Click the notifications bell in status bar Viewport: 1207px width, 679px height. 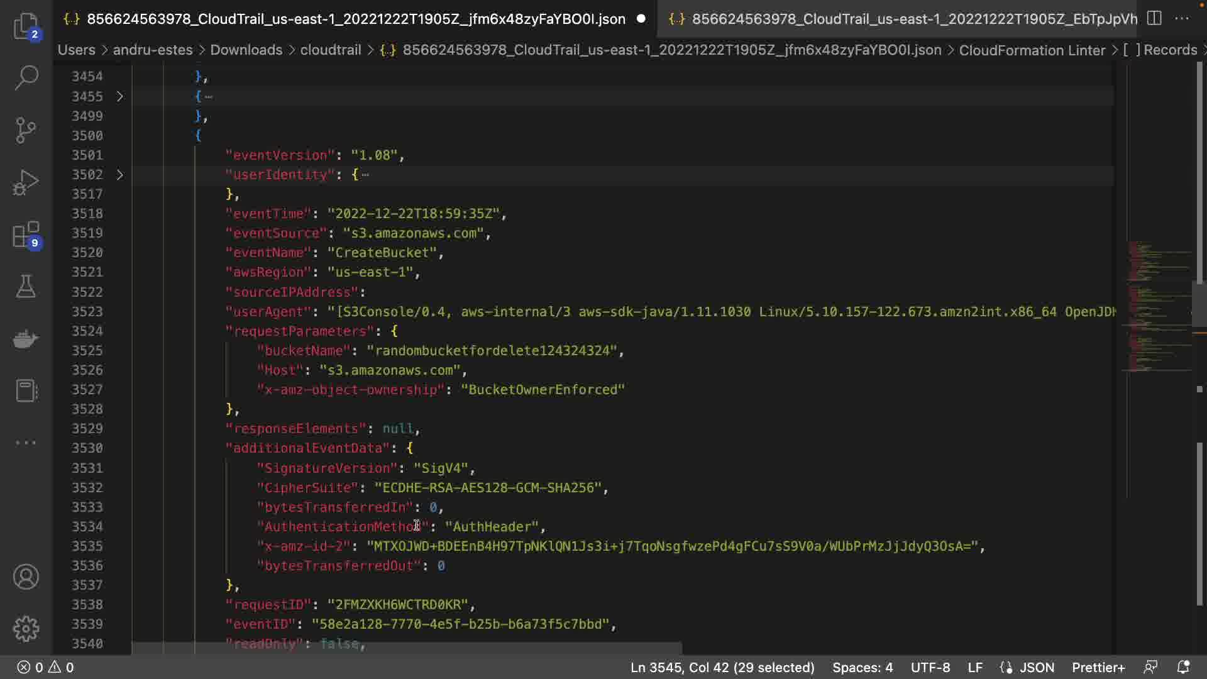click(1182, 667)
